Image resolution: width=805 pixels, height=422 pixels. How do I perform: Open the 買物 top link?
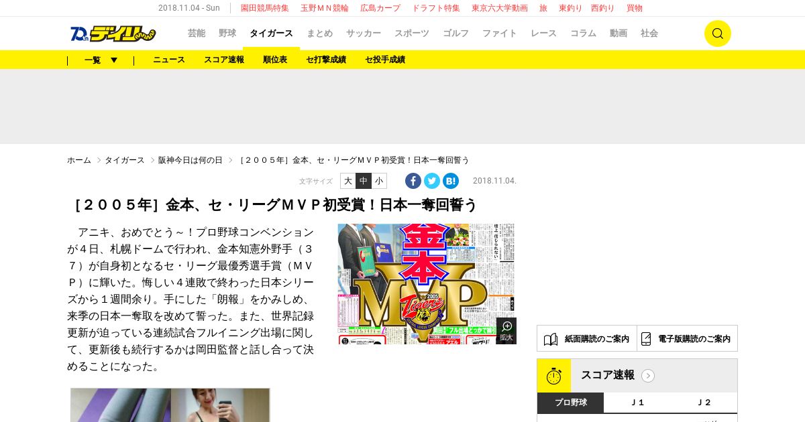[635, 8]
